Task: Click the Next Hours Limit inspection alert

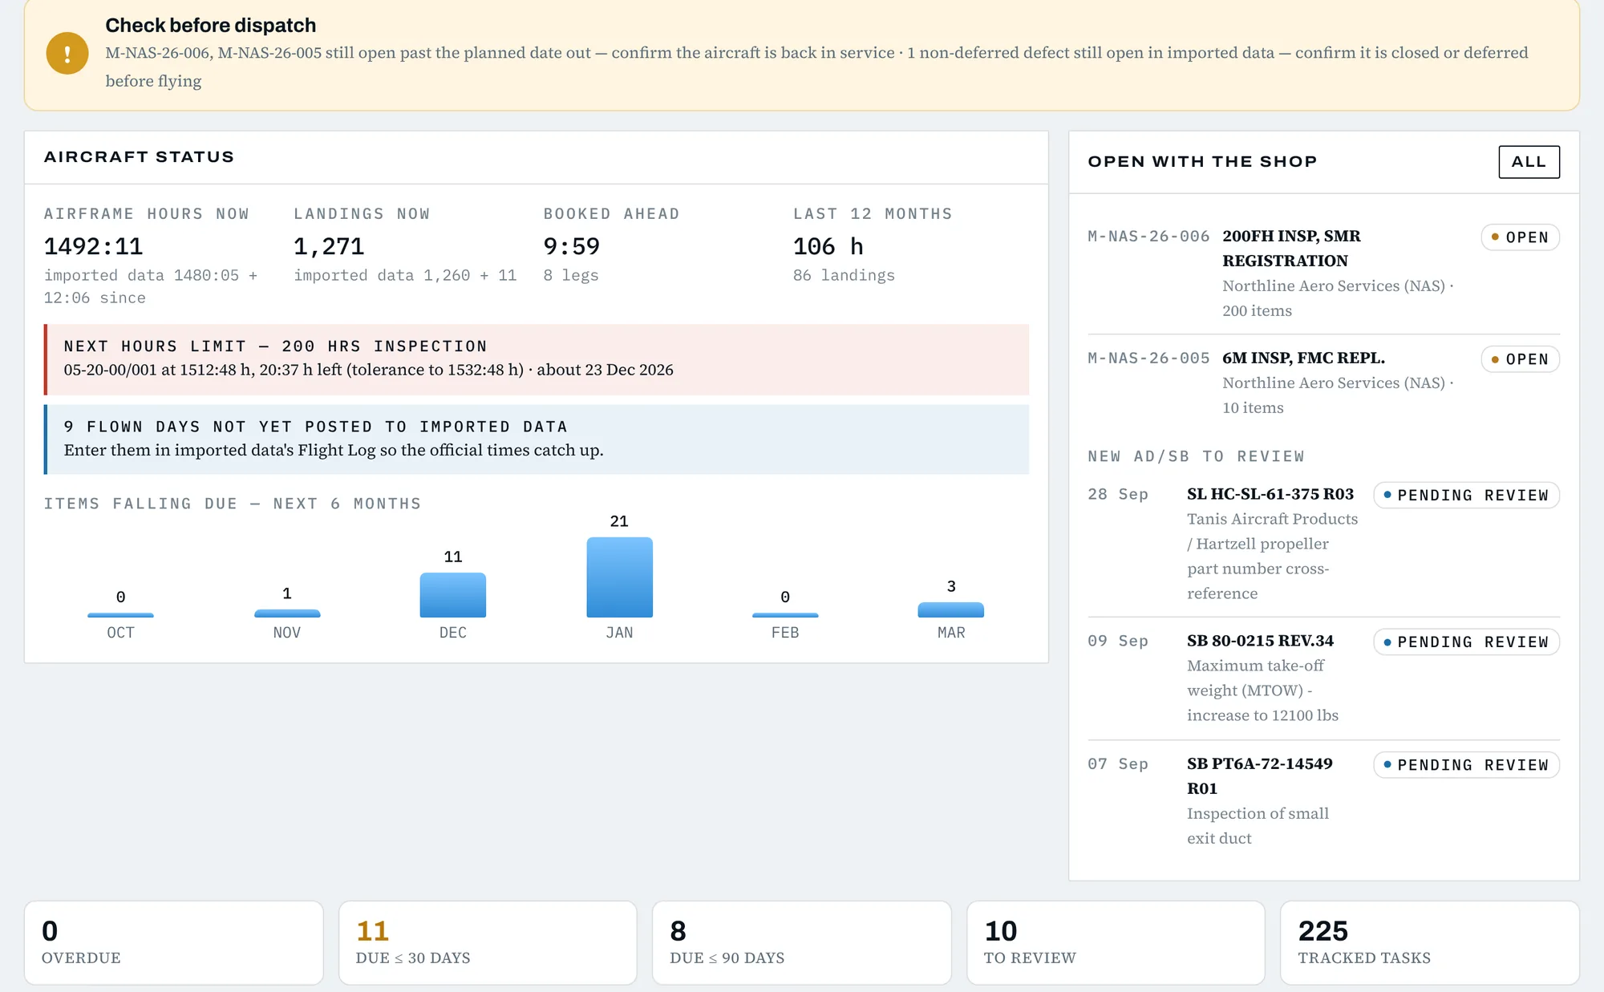Action: click(x=537, y=359)
